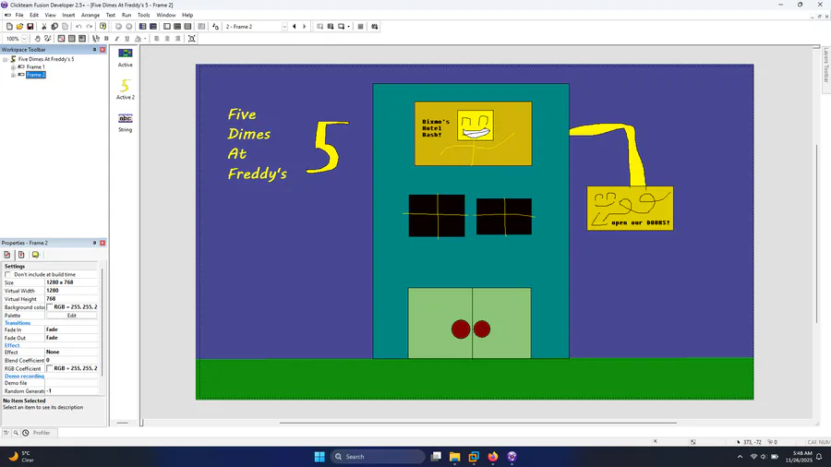Click RGB Coefficient color swatch
Viewport: 831px width, 467px height.
pos(50,368)
